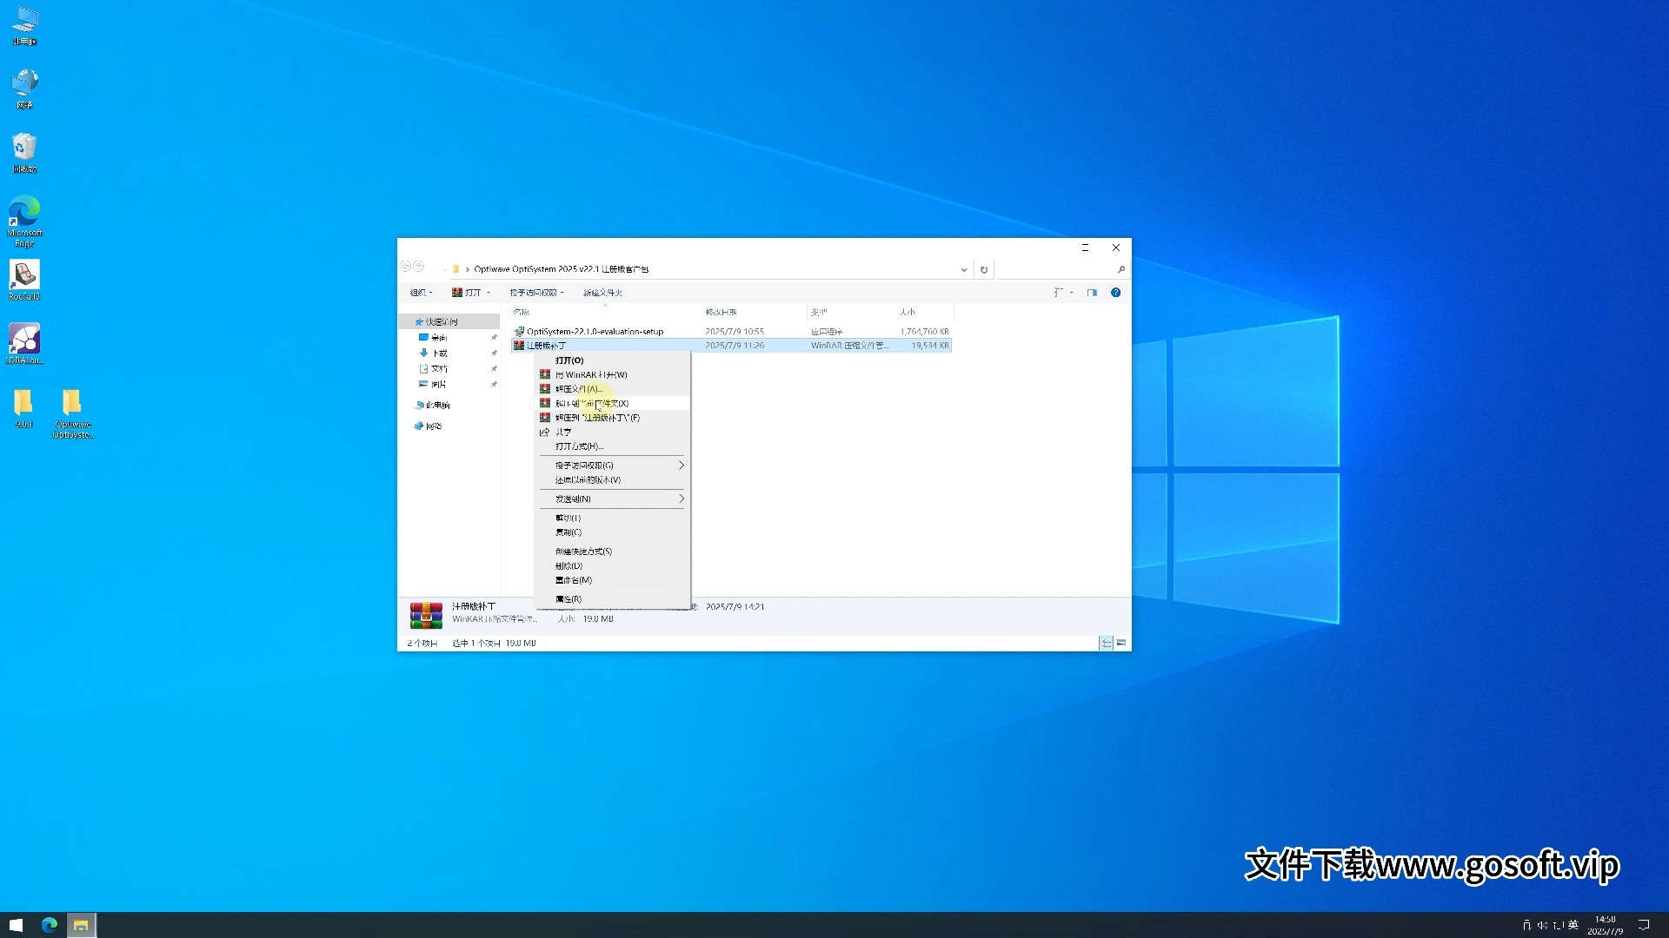Viewport: 1669px width, 938px height.
Task: Click the Edge icon on the taskbar
Action: (50, 925)
